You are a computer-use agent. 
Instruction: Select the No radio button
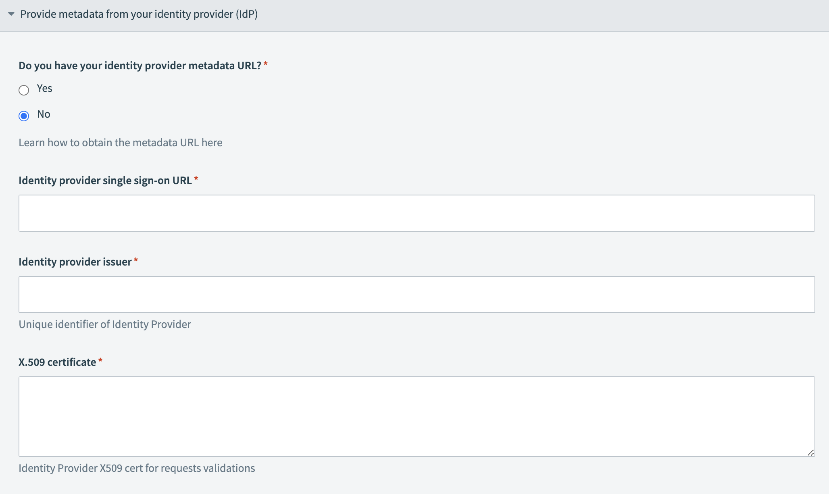point(24,116)
